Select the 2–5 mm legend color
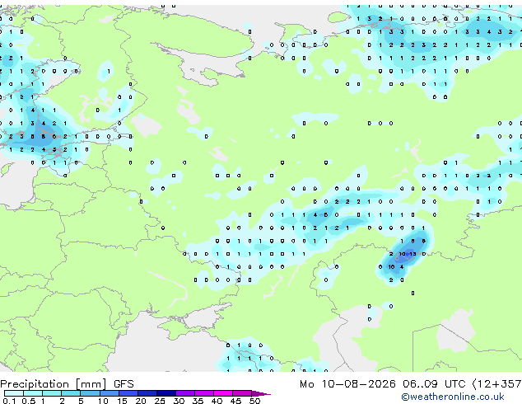 pos(71,393)
